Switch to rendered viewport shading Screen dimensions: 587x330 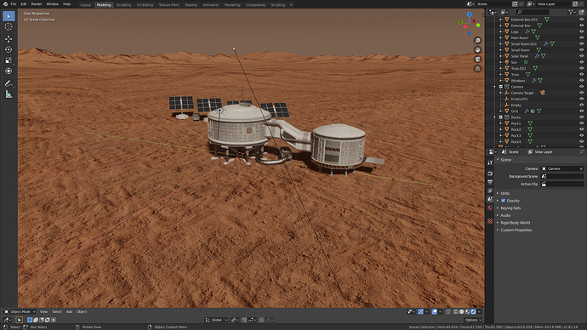coord(473,311)
